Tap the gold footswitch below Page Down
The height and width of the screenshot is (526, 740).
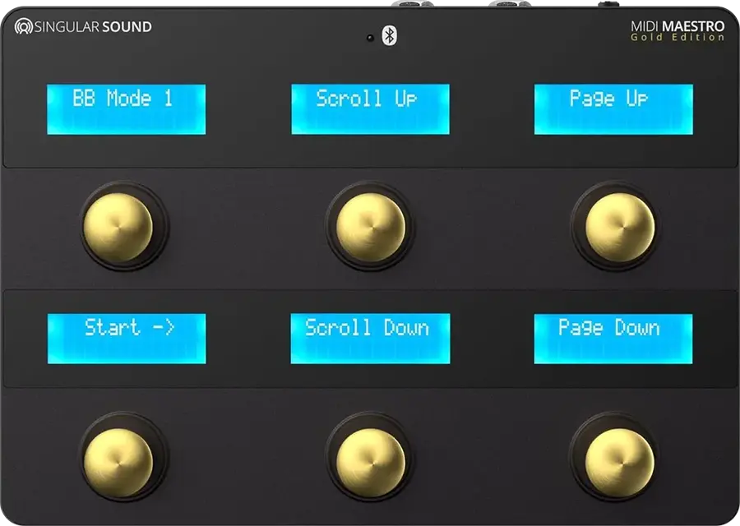(x=620, y=463)
